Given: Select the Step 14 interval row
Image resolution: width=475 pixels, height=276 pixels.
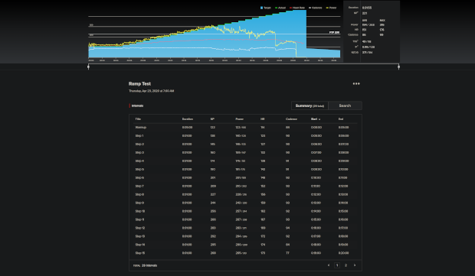Looking at the screenshot, I should point(245,245).
